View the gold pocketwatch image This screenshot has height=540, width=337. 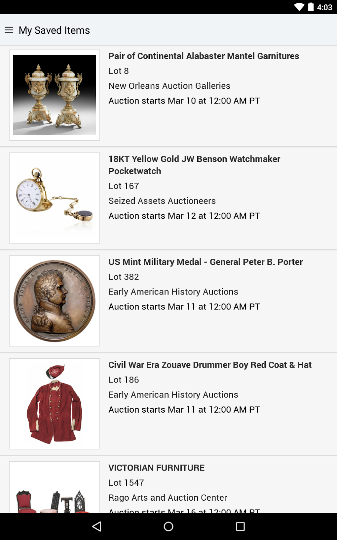[x=55, y=198]
